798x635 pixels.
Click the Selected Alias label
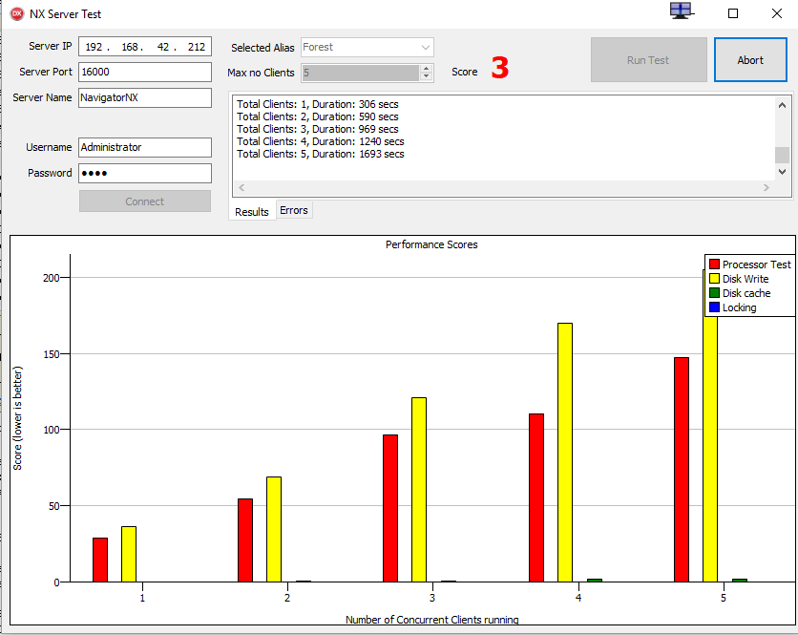pos(262,48)
